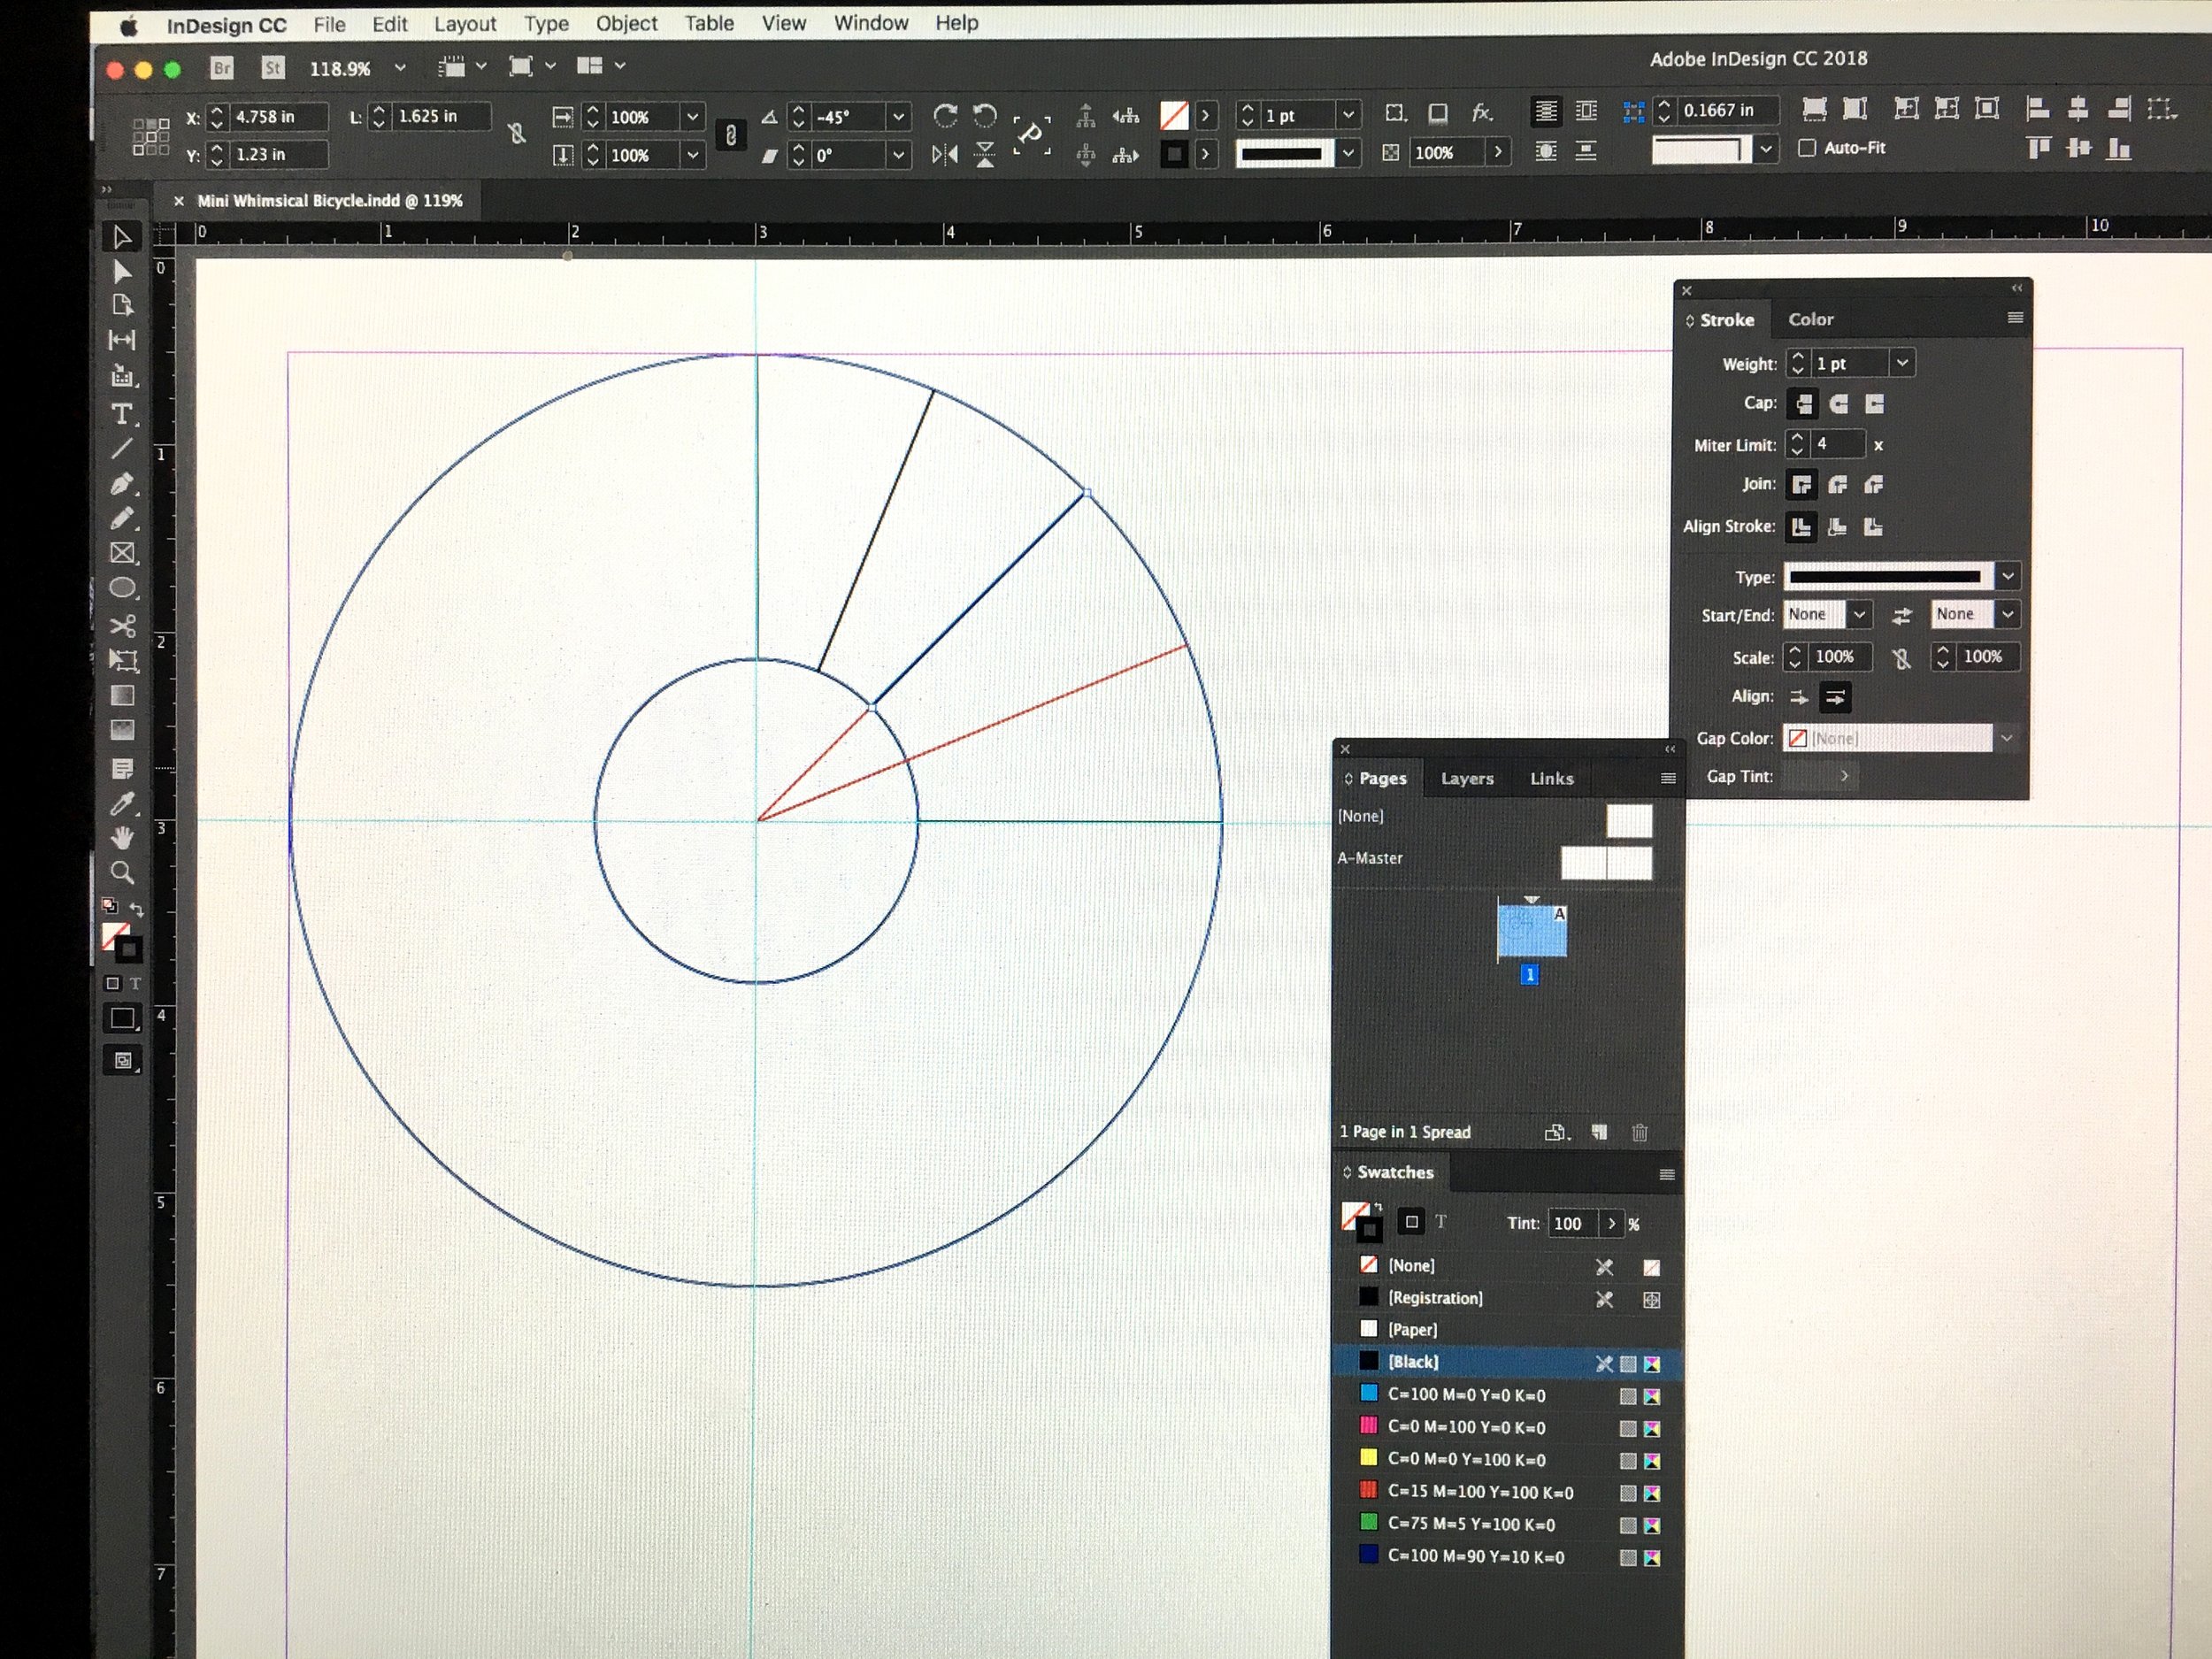
Task: Select the Zoom tool
Action: (x=122, y=873)
